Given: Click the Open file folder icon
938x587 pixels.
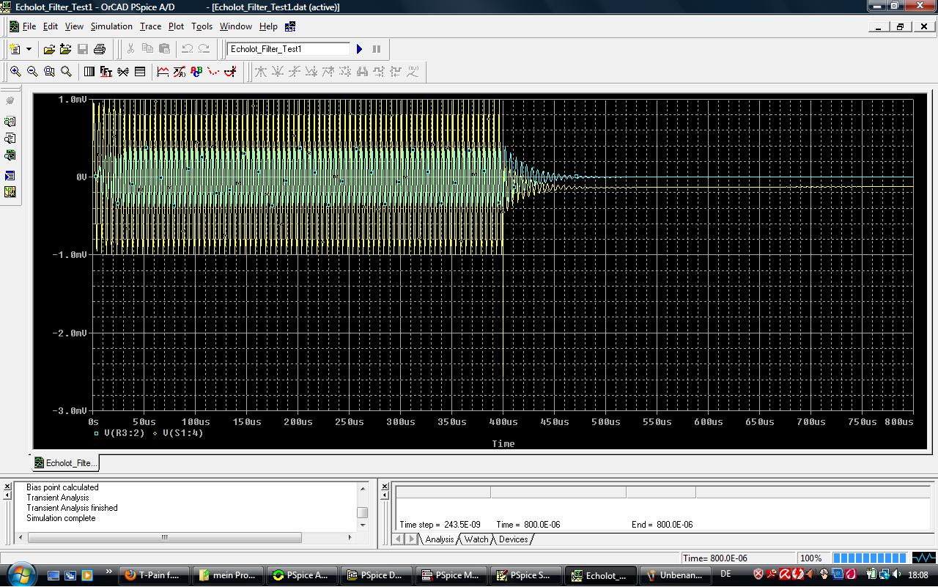Looking at the screenshot, I should point(49,49).
